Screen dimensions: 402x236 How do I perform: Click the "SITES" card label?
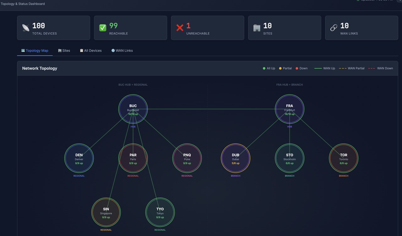pos(268,33)
